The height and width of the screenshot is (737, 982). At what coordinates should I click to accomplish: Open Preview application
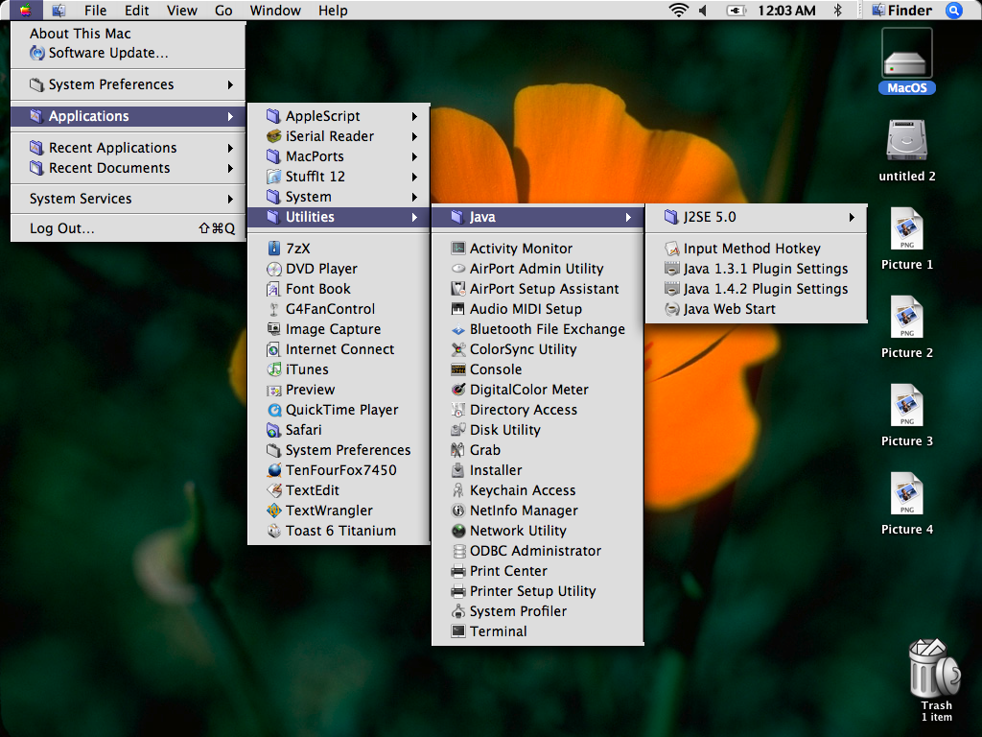click(x=339, y=390)
